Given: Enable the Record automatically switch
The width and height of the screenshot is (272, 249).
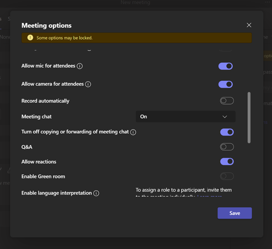Looking at the screenshot, I should (x=226, y=101).
